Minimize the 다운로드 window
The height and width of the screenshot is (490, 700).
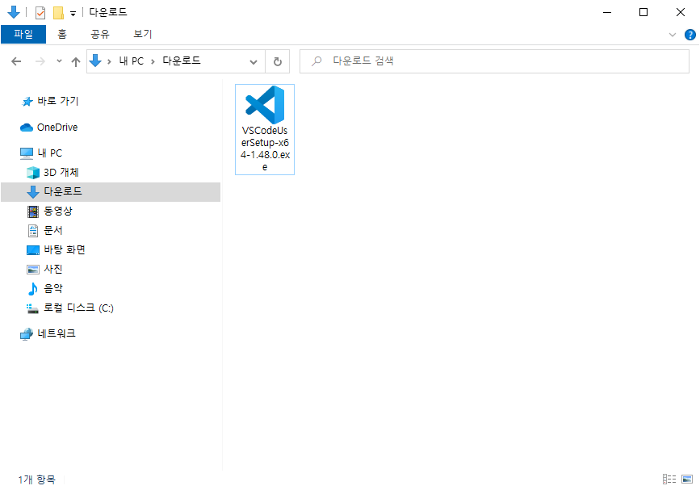coord(606,12)
